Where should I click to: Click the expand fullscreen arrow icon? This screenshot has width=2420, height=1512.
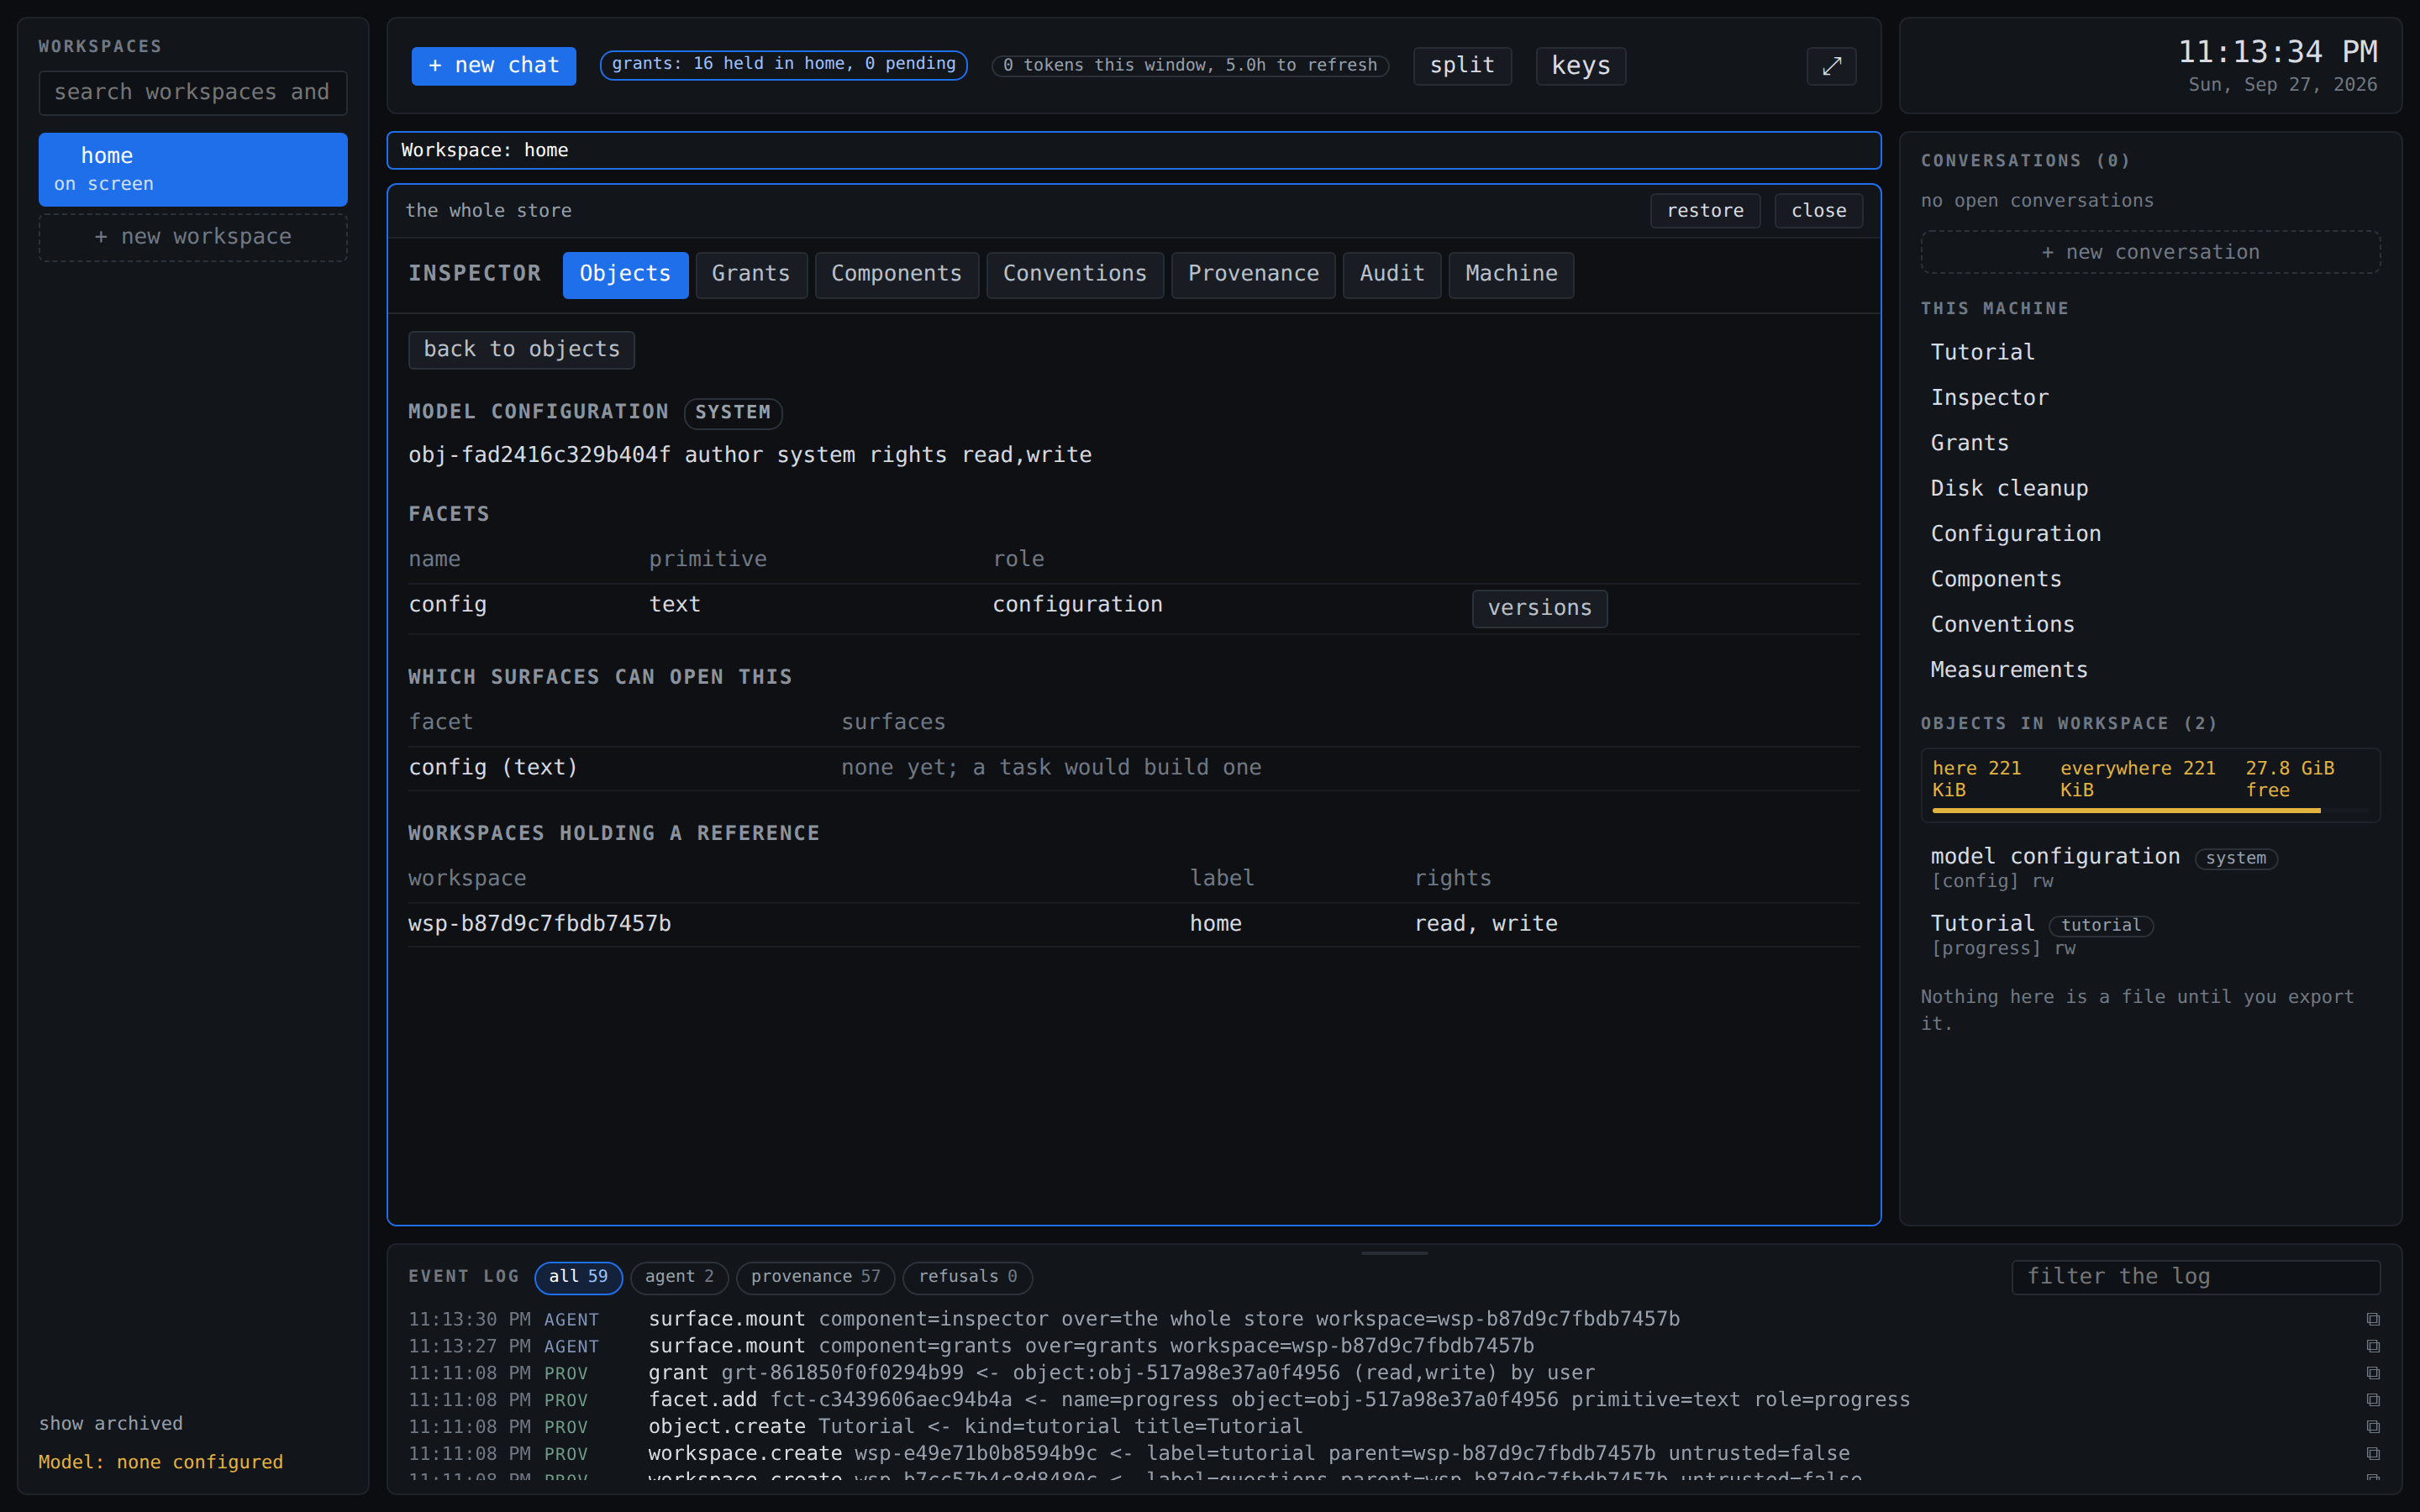[x=1831, y=66]
